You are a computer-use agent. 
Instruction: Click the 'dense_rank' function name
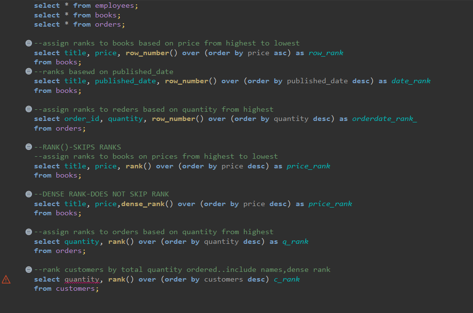pos(143,204)
